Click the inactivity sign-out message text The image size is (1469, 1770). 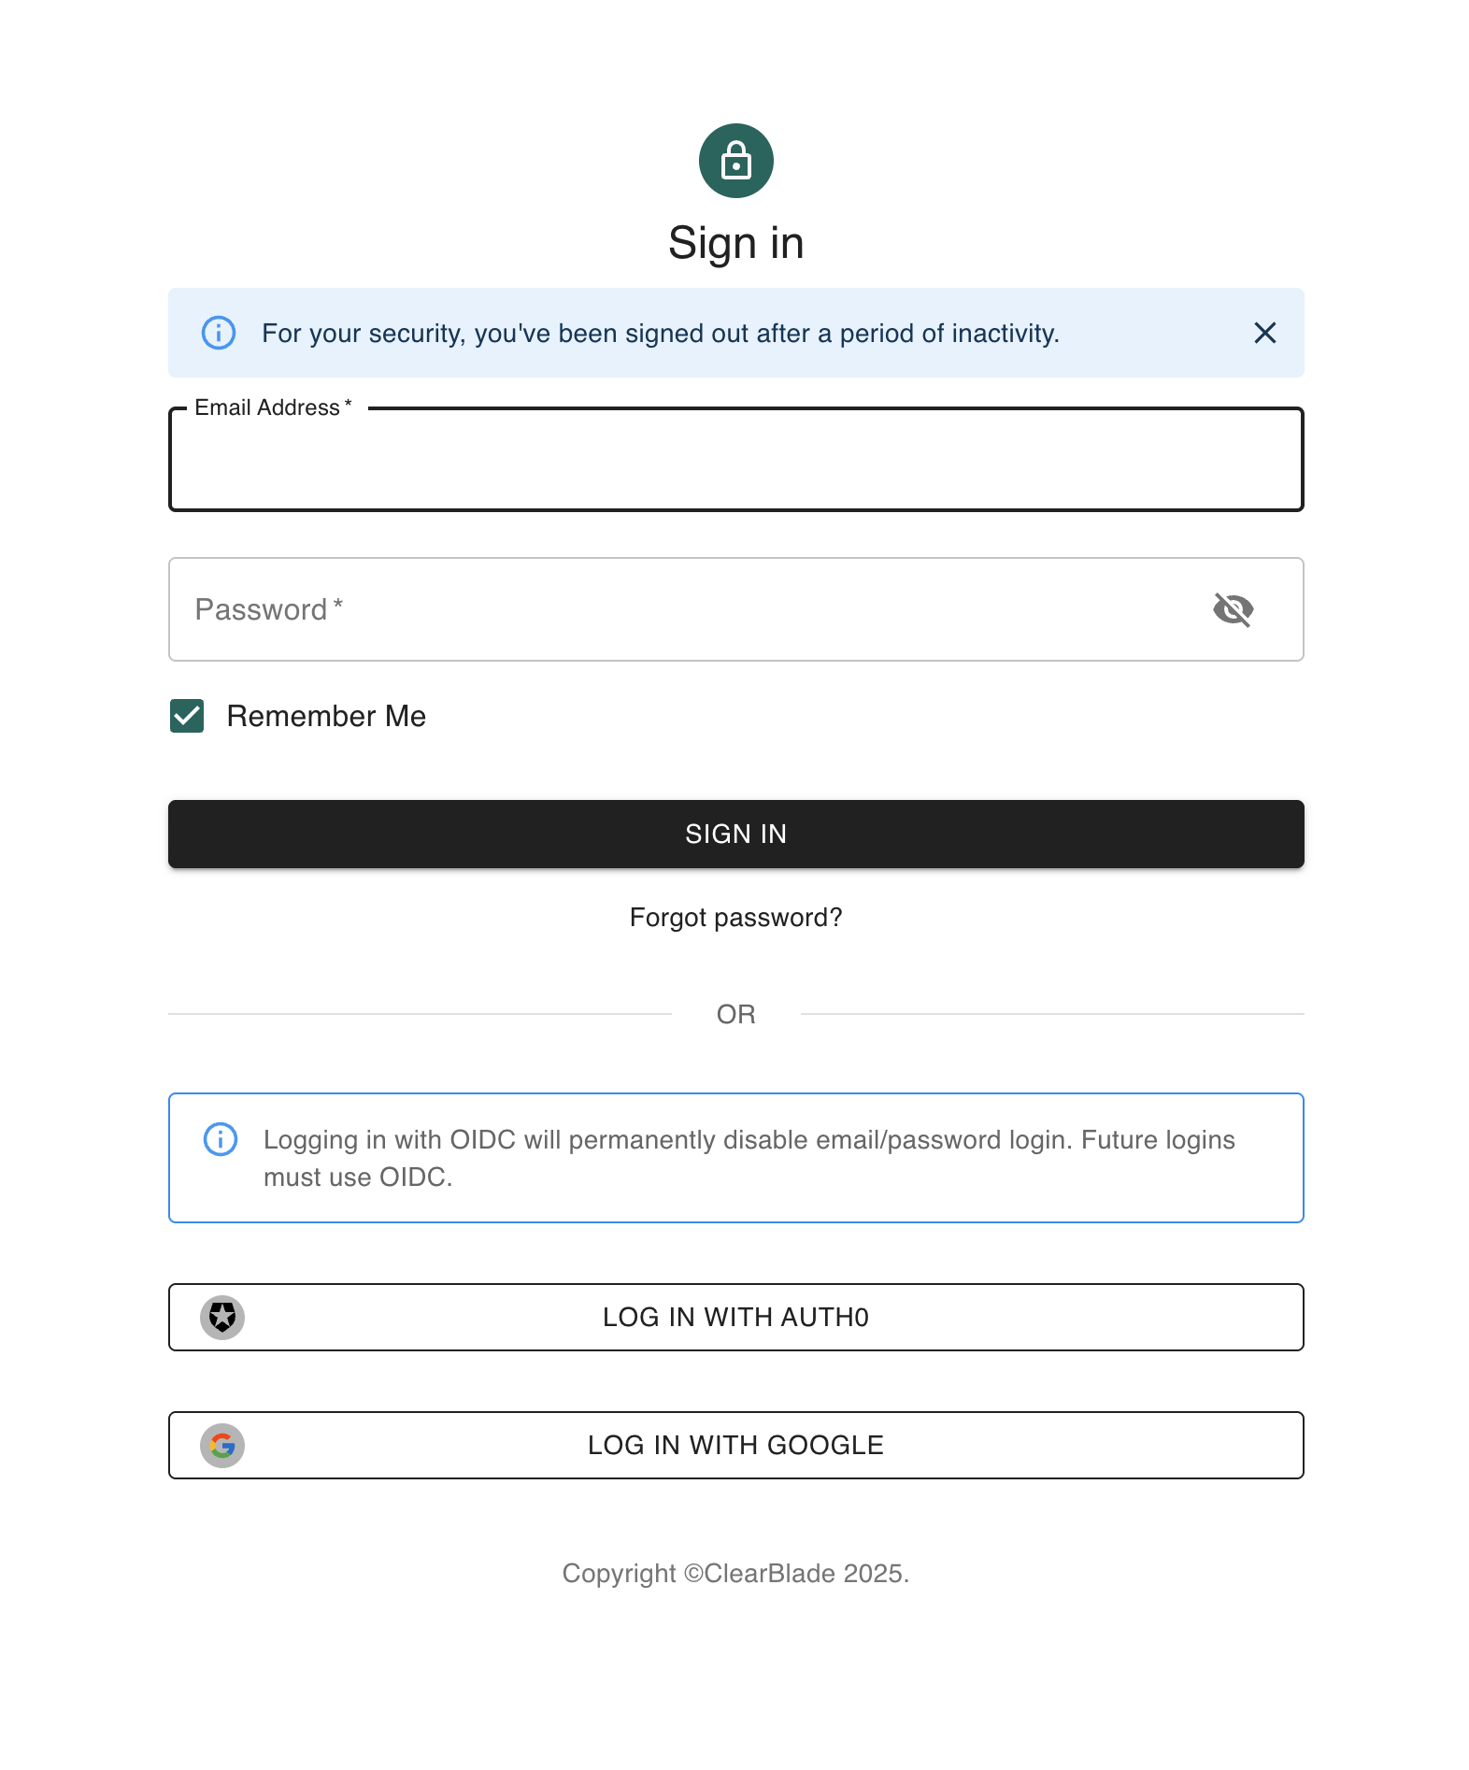coord(660,334)
